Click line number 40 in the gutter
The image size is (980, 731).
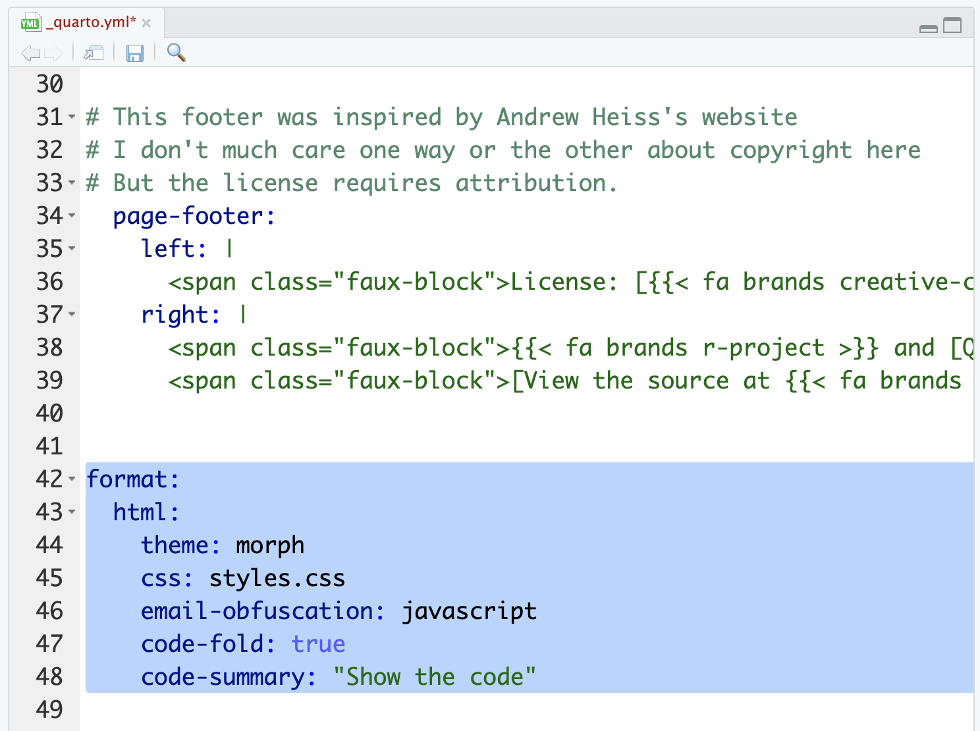pos(49,414)
